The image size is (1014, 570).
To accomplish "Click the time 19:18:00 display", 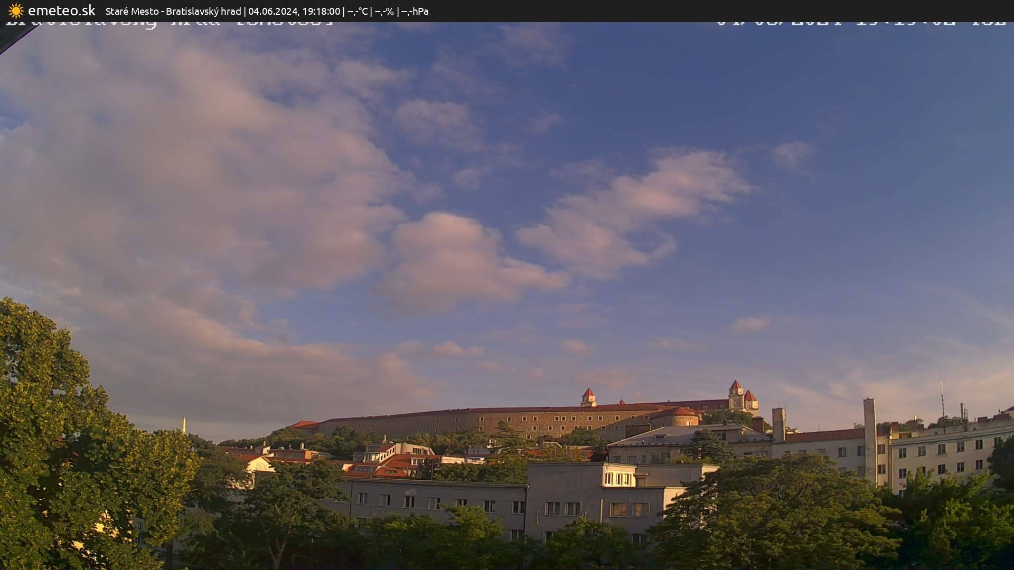I will [323, 11].
